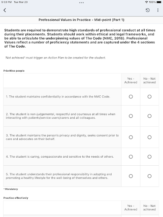This screenshot has width=163, height=217.
Task: Tap the Practise effectively section heading
Action: point(16,198)
